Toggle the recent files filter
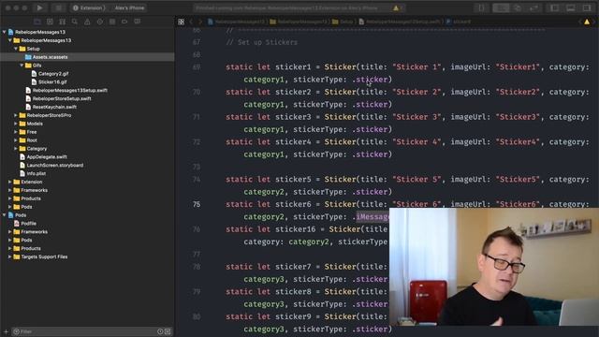The width and height of the screenshot is (599, 337). pyautogui.click(x=160, y=331)
